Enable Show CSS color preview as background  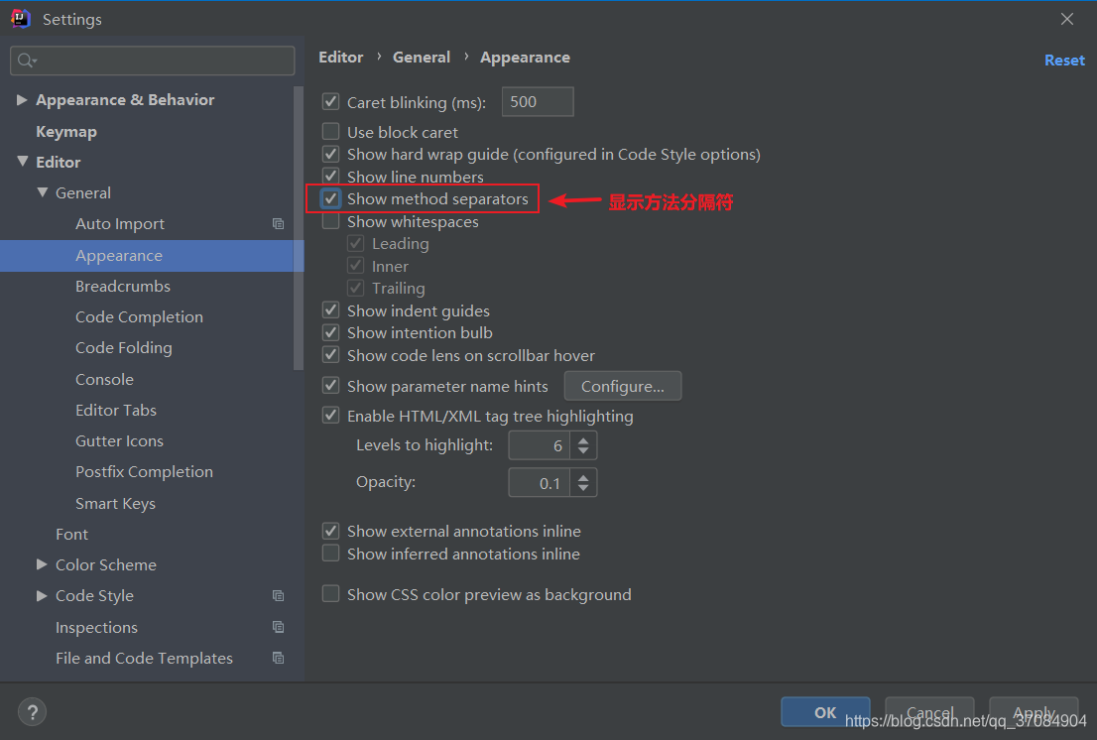(331, 594)
